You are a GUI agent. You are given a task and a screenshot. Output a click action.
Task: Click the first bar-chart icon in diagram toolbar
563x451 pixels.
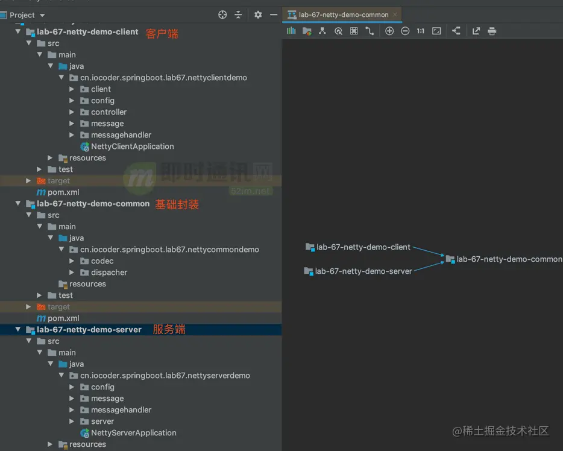coord(291,31)
